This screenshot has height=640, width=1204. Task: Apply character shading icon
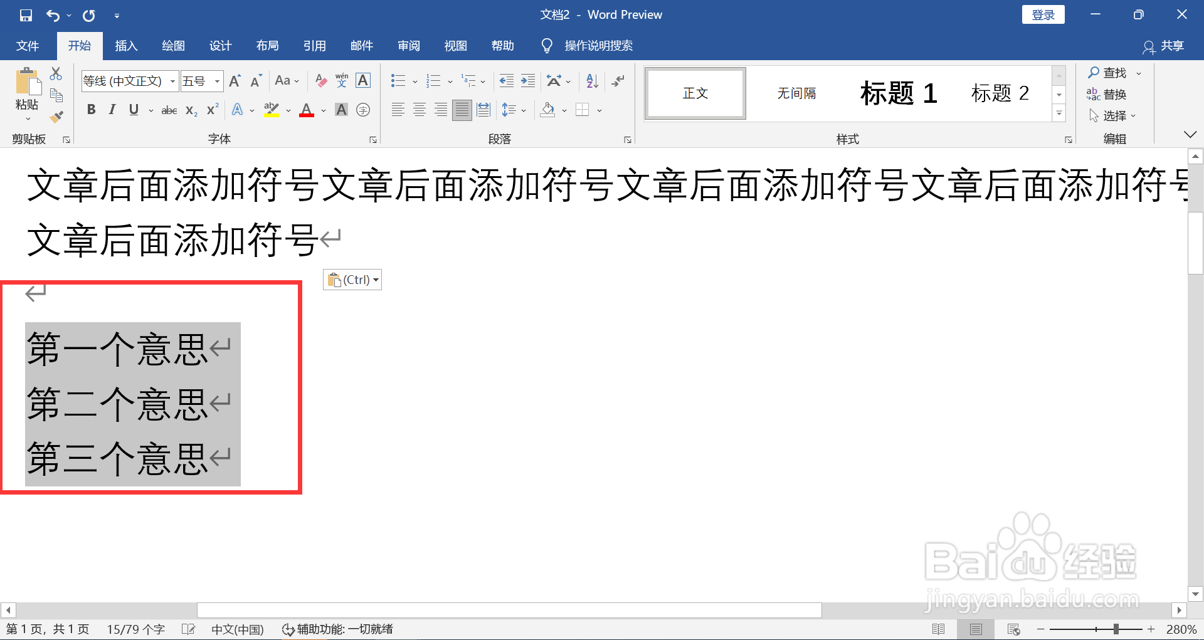click(x=341, y=110)
